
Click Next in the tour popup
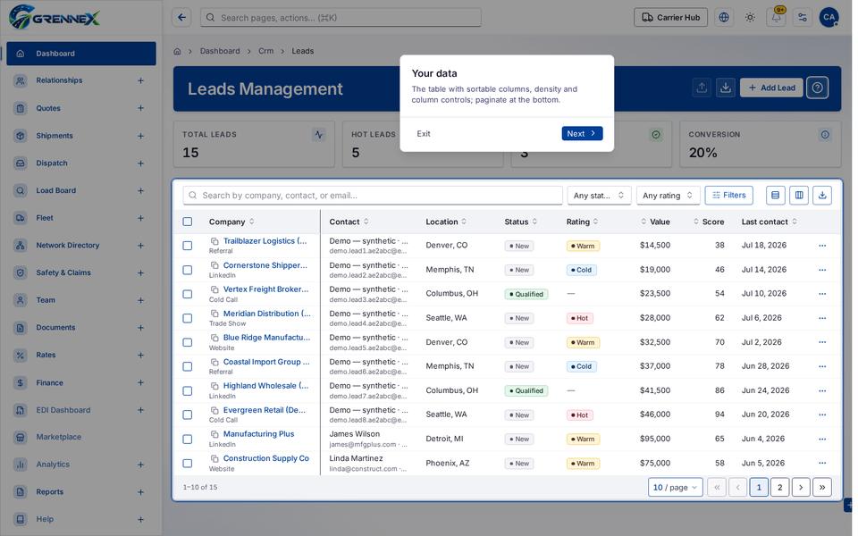tap(582, 133)
